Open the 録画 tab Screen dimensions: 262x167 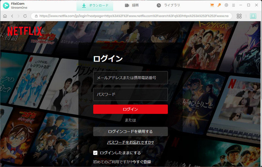pyautogui.click(x=132, y=5)
